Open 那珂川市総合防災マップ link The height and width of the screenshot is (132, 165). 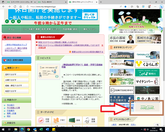pyautogui.click(x=16, y=45)
